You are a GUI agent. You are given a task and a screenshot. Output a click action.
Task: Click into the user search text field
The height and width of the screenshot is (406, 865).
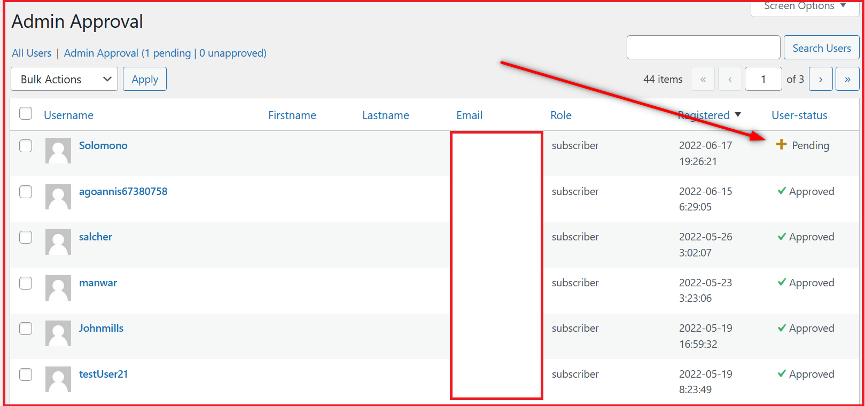point(703,48)
